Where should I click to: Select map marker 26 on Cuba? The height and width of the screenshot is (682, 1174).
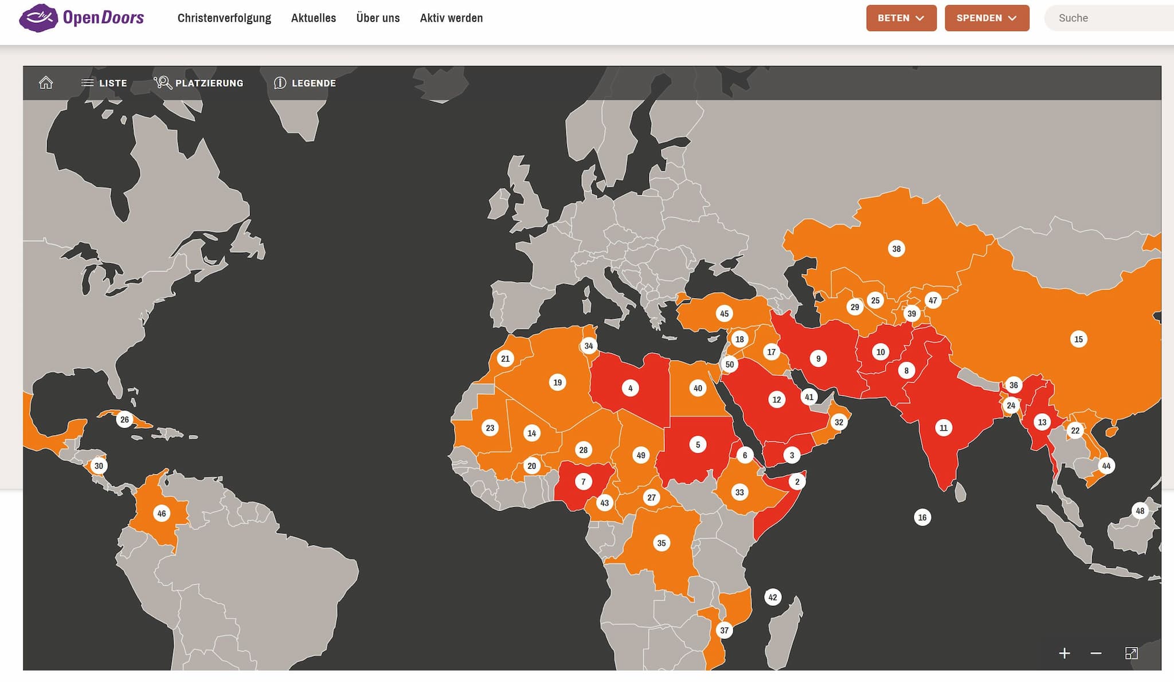click(x=124, y=420)
